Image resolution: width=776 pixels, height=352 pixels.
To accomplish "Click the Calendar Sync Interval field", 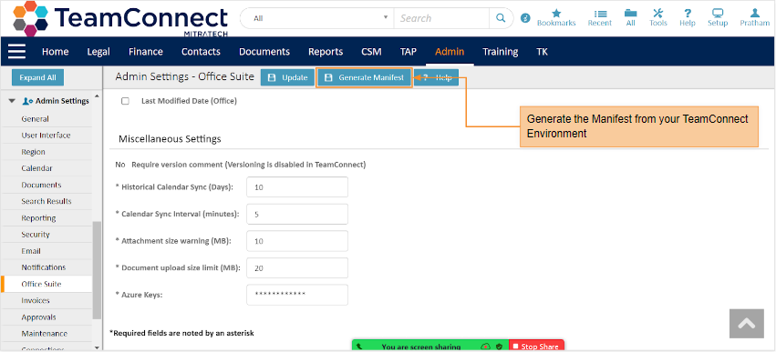I will tap(297, 215).
